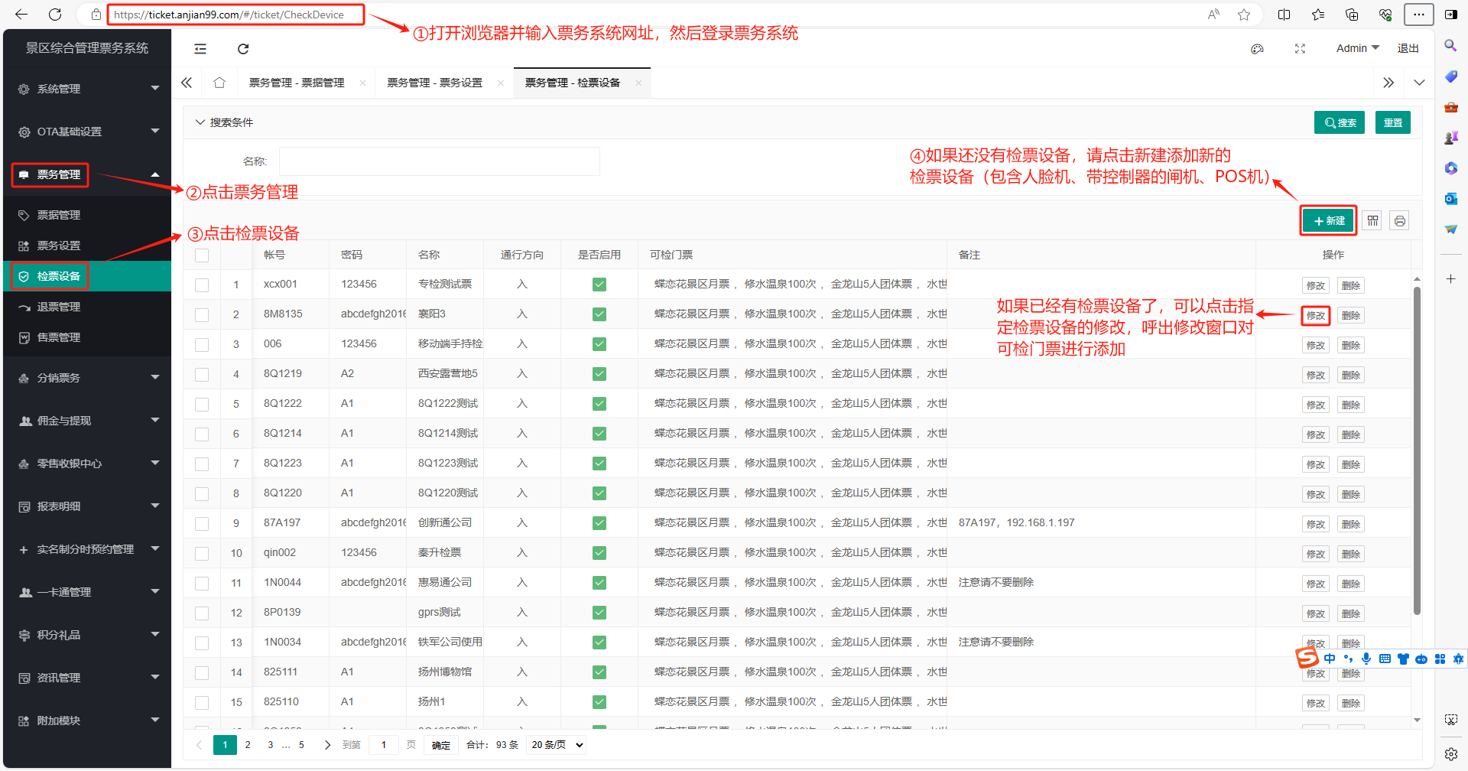The width and height of the screenshot is (1468, 771).
Task: Open browser favorites list icon
Action: pyautogui.click(x=1318, y=15)
